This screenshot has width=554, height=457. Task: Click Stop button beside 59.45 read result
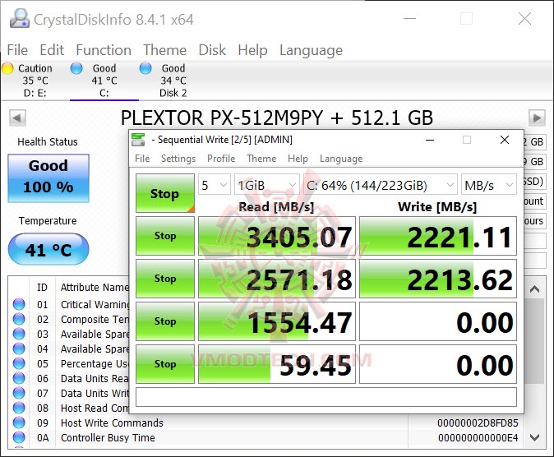(165, 364)
